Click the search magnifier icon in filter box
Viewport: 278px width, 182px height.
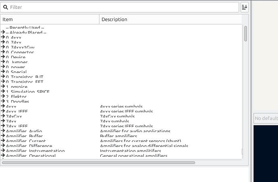pyautogui.click(x=6, y=7)
